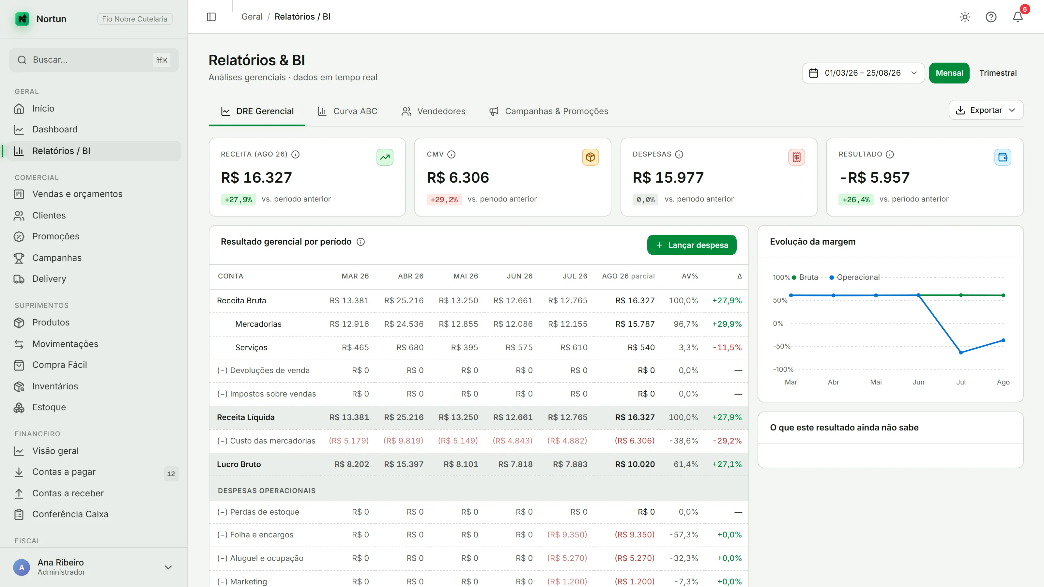Click the Lançar despesa button

point(692,245)
